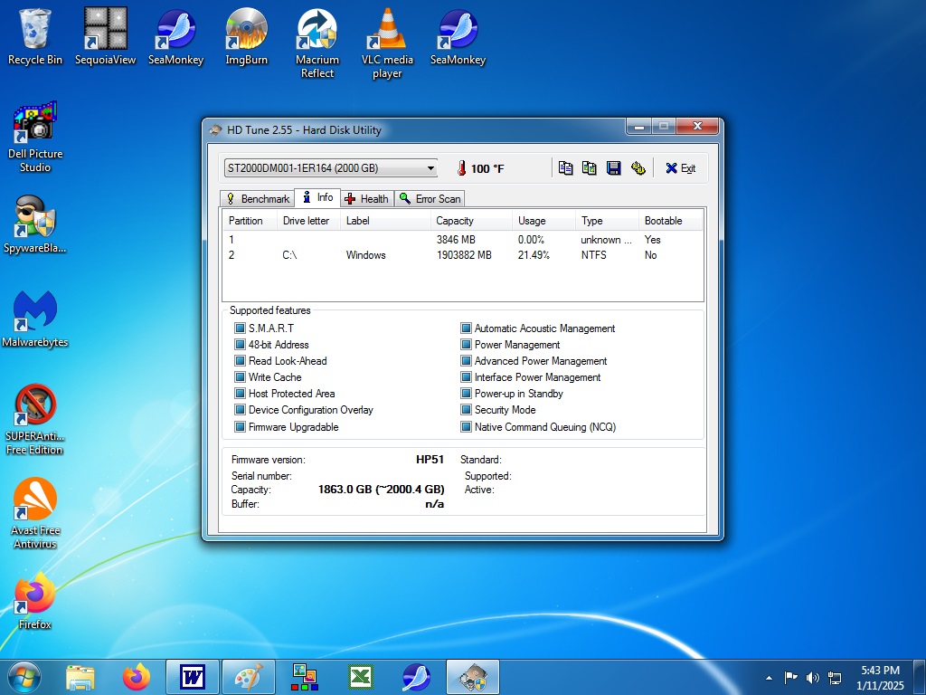Copy info to clipboard icon in HD Tune toolbar
The height and width of the screenshot is (695, 926).
coord(565,168)
